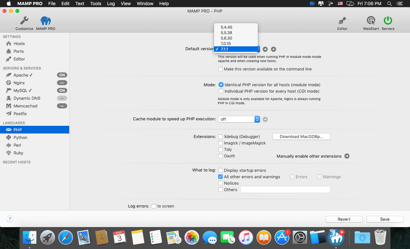Click the Download MacGDBp button
Viewport: 410px width, 249px height.
coord(302,137)
